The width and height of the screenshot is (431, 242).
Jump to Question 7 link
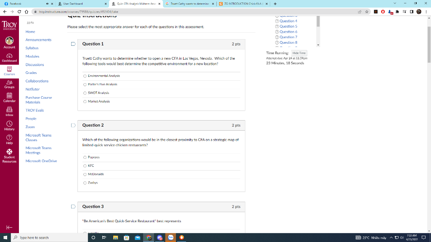click(x=288, y=37)
